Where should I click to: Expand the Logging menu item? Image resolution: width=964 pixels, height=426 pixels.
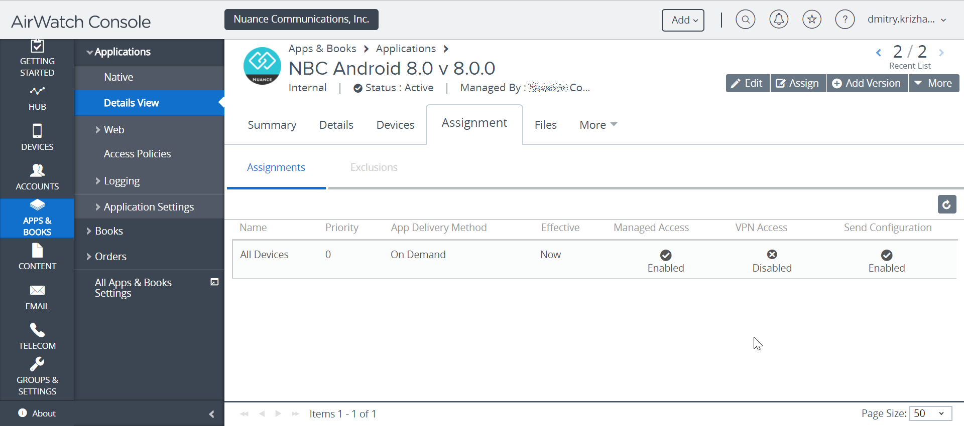pyautogui.click(x=122, y=181)
